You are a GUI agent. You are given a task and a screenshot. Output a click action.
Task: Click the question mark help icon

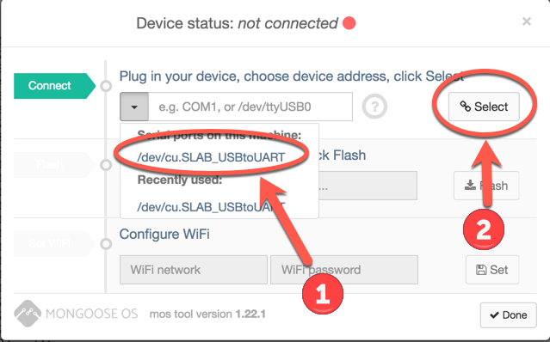[374, 106]
